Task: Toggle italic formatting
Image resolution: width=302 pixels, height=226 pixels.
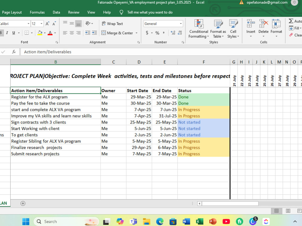Action: pyautogui.click(x=7, y=33)
